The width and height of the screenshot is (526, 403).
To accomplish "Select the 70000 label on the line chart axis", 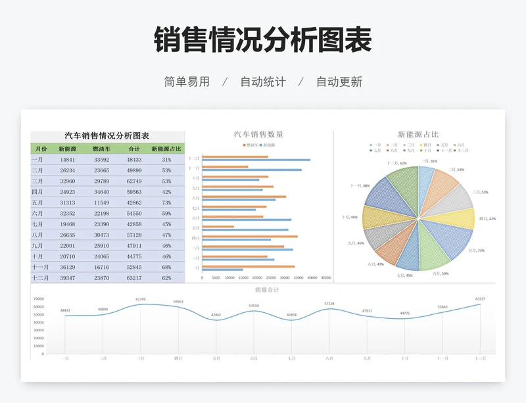I will [39, 298].
